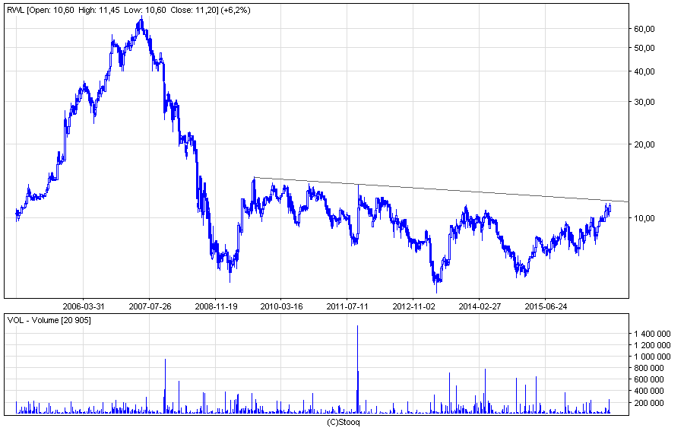
Task: Click the 60,00 price axis label
Action: tap(644, 29)
